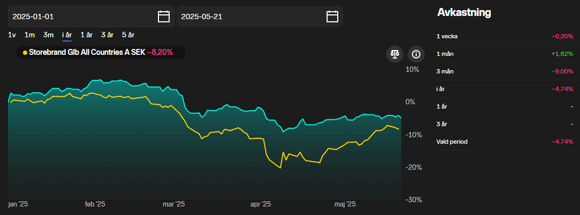Open the chart info icon
The height and width of the screenshot is (215, 580).
[416, 54]
